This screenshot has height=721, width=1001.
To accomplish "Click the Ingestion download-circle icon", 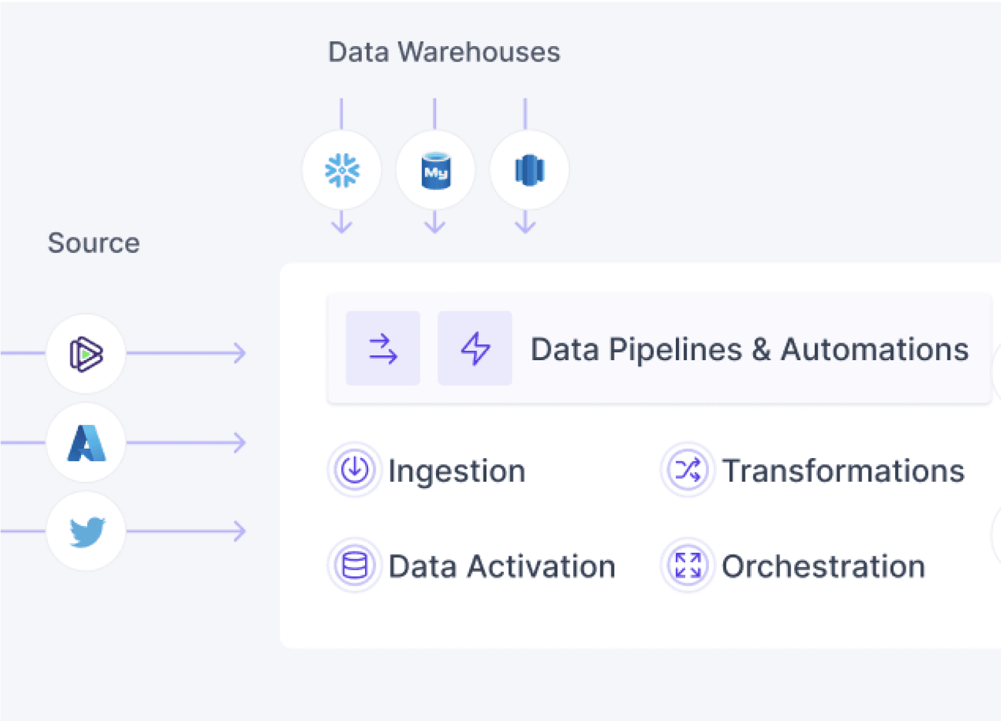I will click(x=354, y=470).
